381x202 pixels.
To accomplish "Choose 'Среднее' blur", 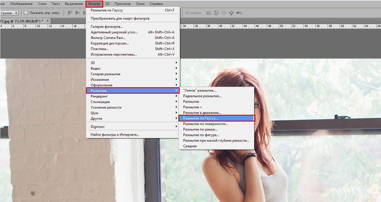I will (x=217, y=146).
